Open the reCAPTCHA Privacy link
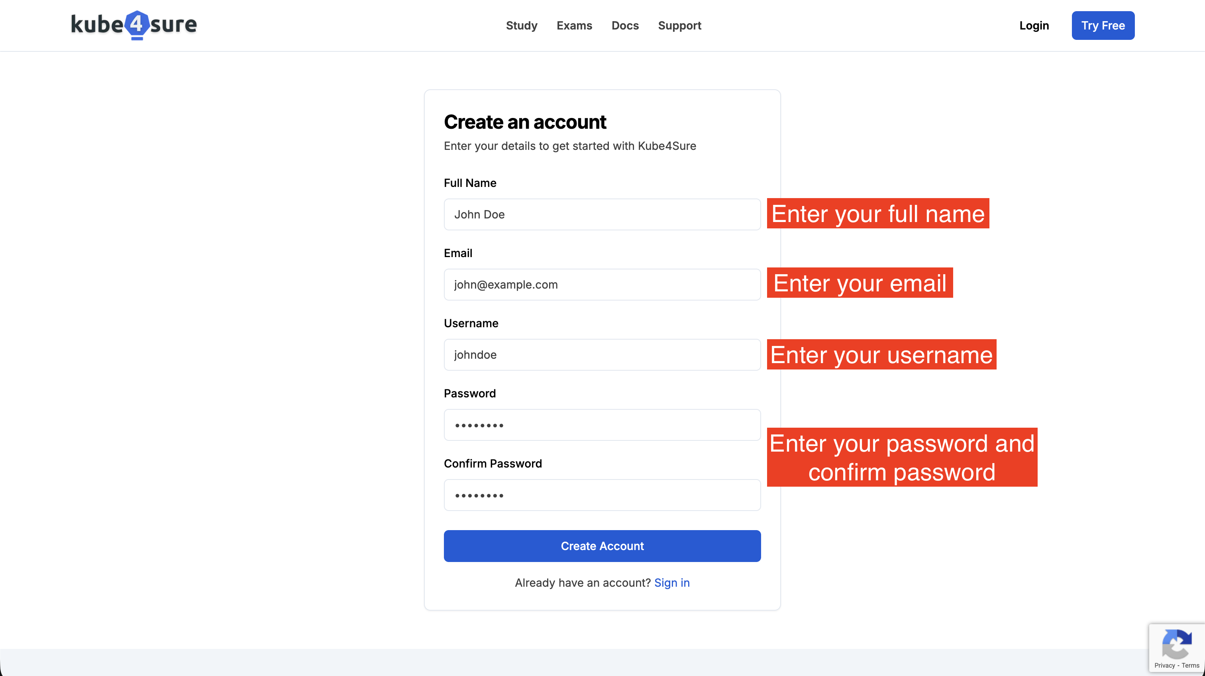Screen dimensions: 1205x676 [1164, 665]
